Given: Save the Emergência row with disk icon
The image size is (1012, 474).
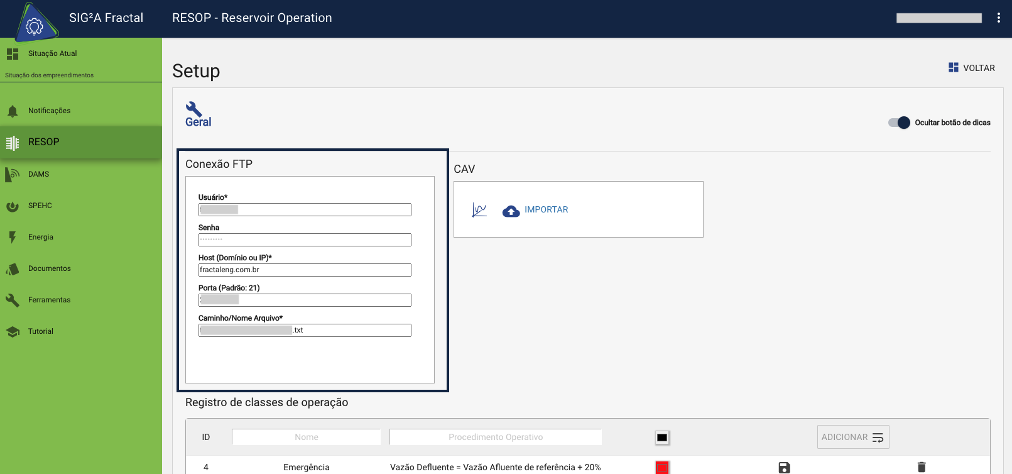Looking at the screenshot, I should pos(784,467).
